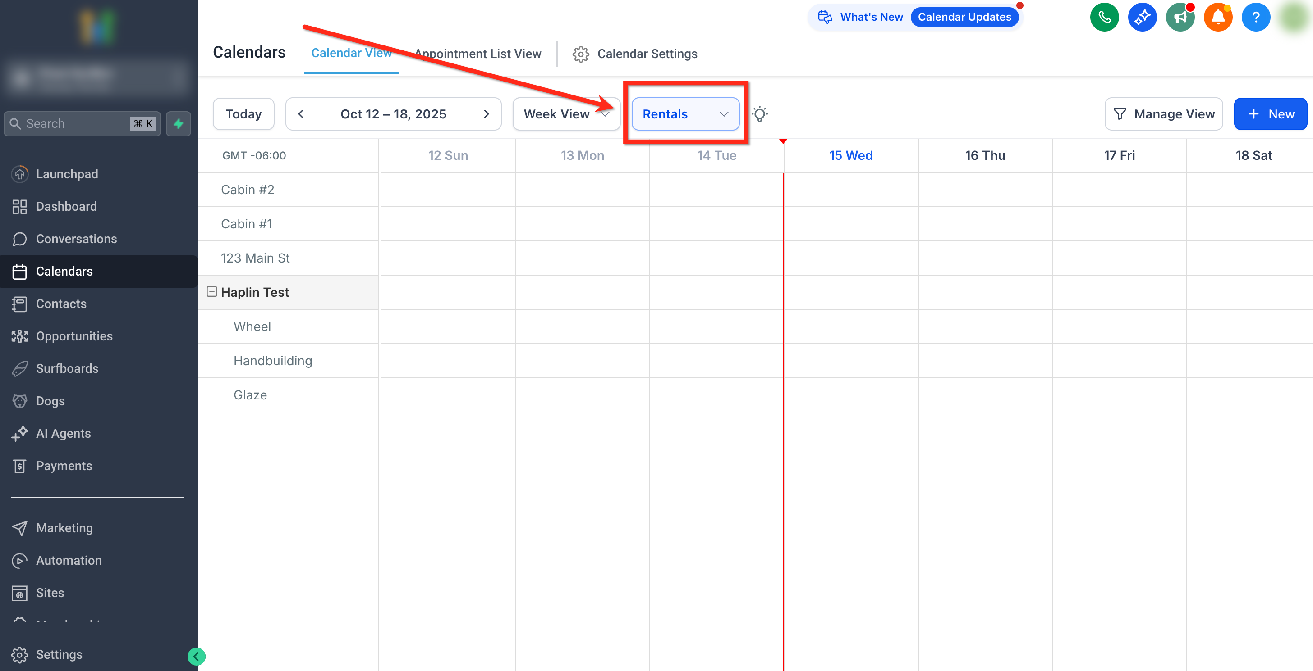Viewport: 1313px width, 671px height.
Task: Switch to Appointment List View tab
Action: [x=477, y=54]
